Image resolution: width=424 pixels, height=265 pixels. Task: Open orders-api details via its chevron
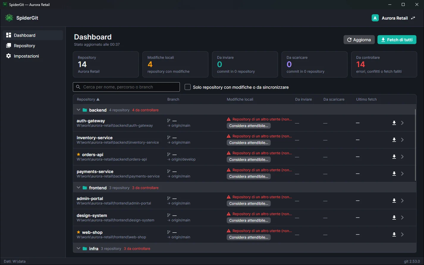coord(402,157)
